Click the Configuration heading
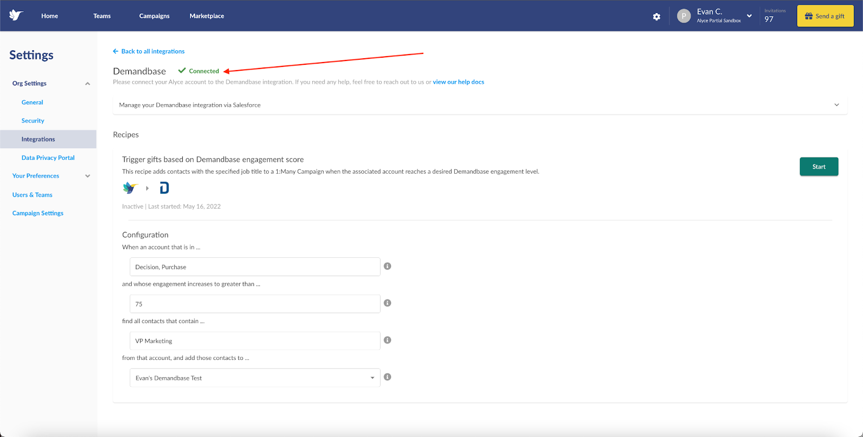 [145, 235]
